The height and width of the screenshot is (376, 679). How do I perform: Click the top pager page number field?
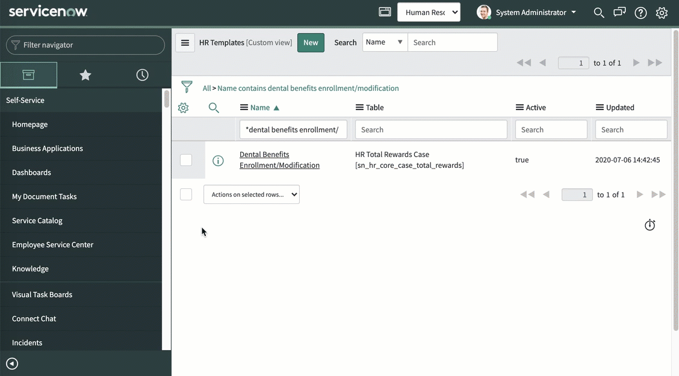click(x=573, y=63)
